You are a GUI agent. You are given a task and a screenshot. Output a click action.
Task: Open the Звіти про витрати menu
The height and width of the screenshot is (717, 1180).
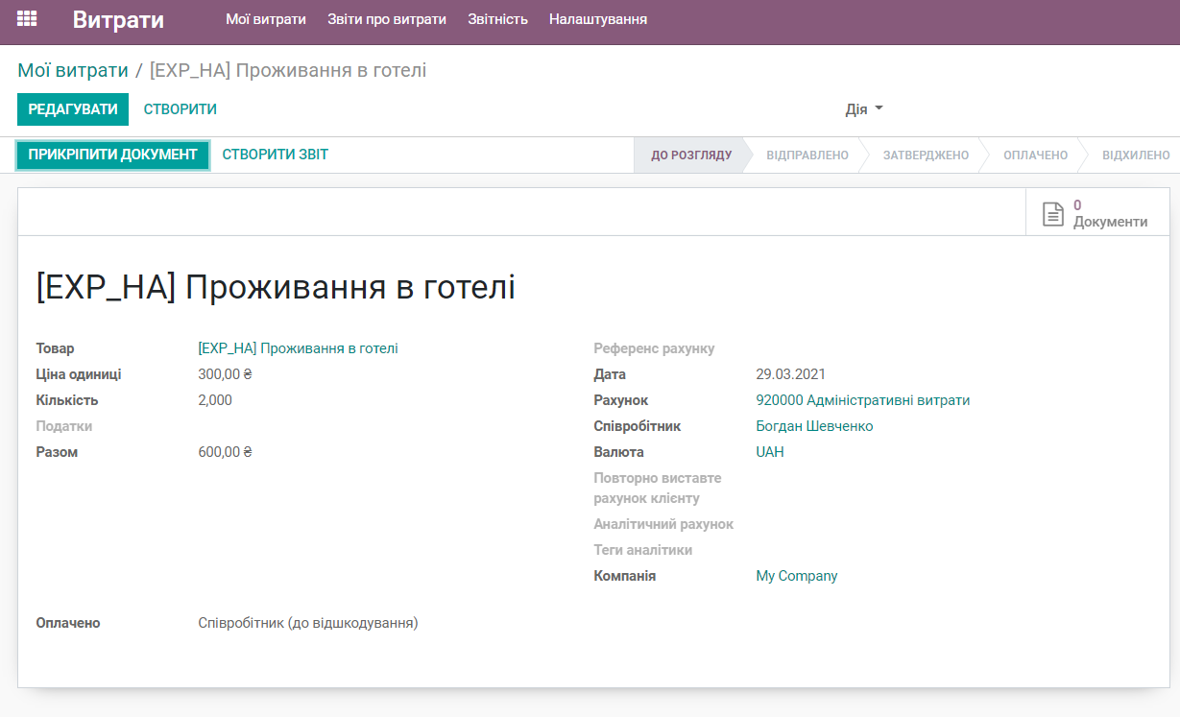pyautogui.click(x=387, y=18)
